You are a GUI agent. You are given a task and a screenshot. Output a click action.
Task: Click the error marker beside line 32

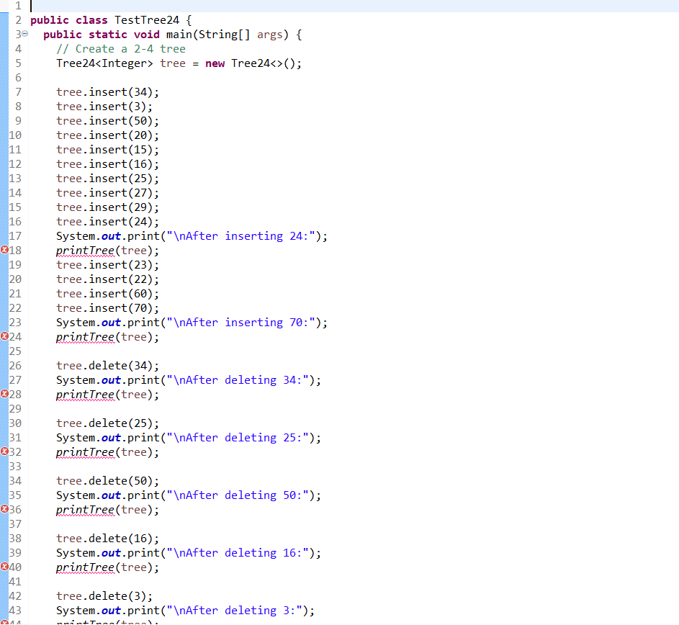click(x=6, y=451)
